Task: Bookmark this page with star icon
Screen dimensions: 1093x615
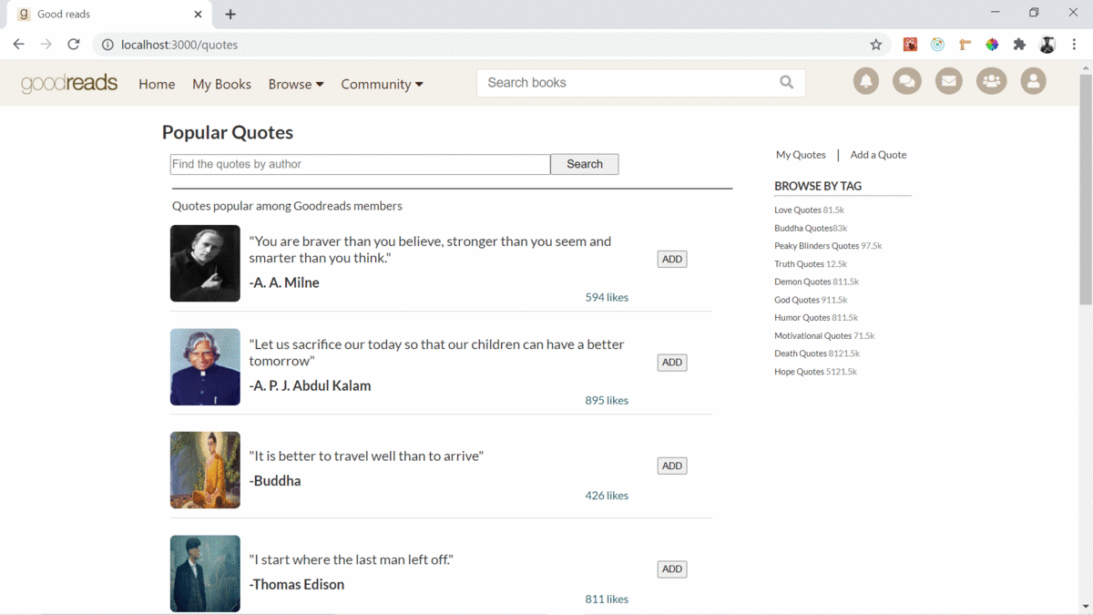Action: (876, 45)
